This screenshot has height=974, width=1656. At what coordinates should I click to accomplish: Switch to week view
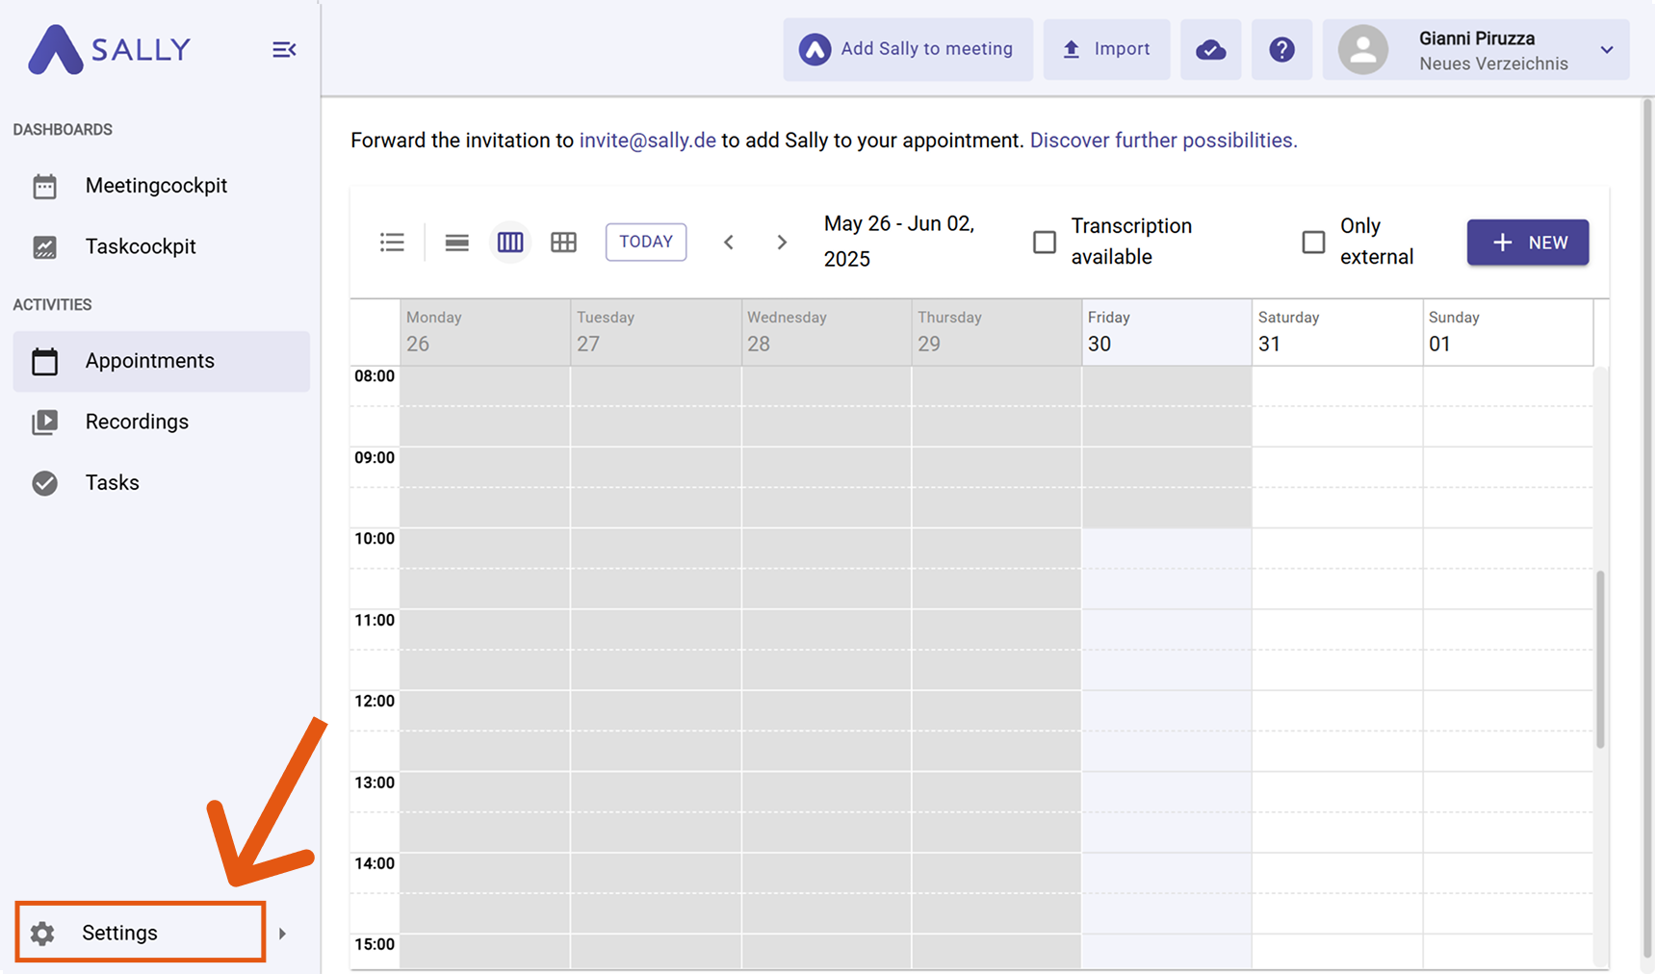(510, 242)
